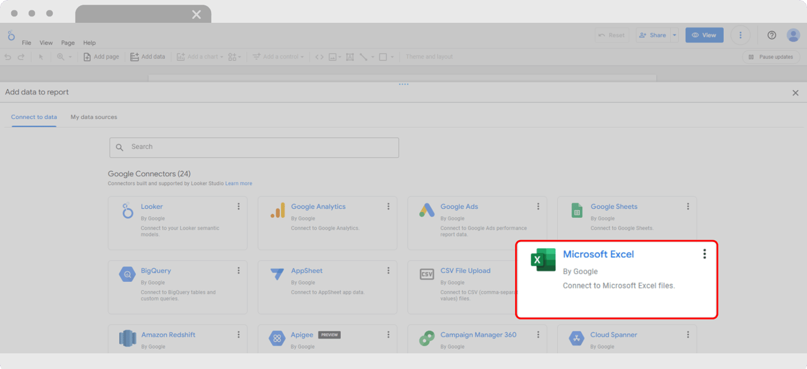Screen dimensions: 807x369
Task: Open the Apigee connector's three-dot menu
Action: 388,334
